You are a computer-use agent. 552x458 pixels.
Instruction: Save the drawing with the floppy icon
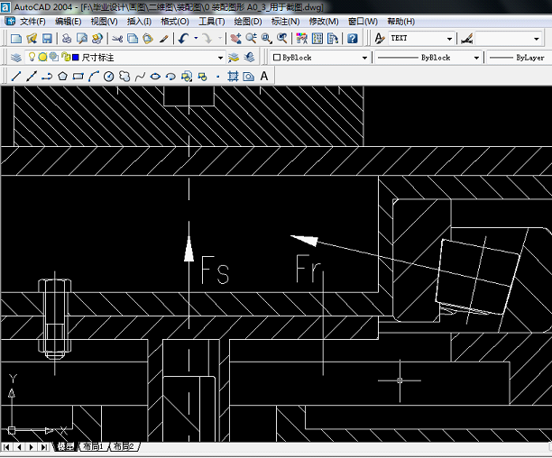point(47,39)
